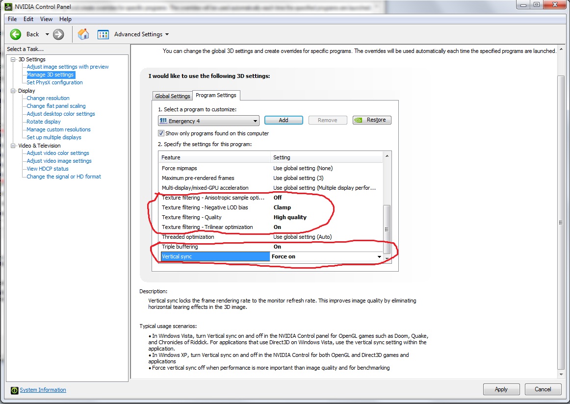Open Adjust desktop color settings
This screenshot has width=570, height=404.
click(x=61, y=114)
